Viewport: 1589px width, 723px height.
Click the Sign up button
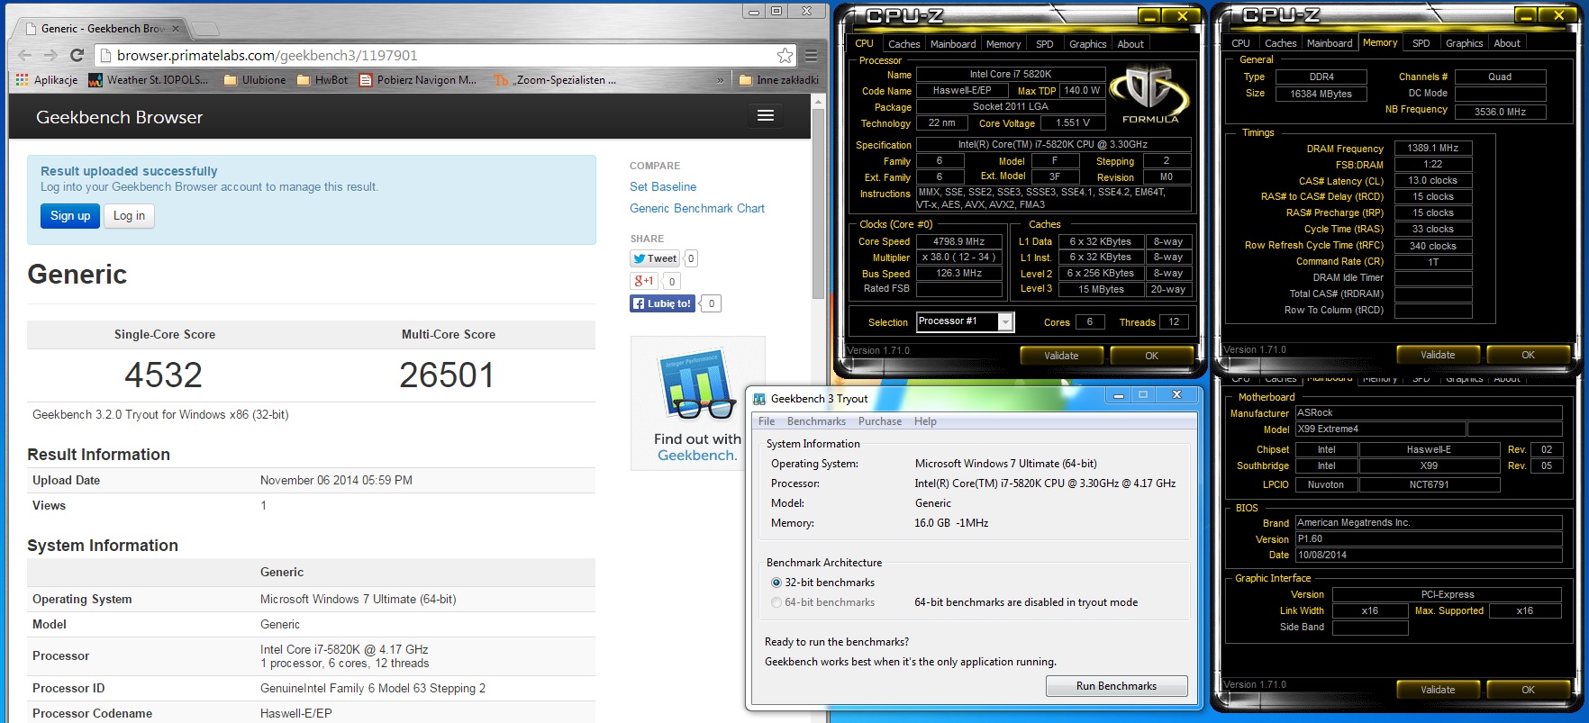[70, 216]
